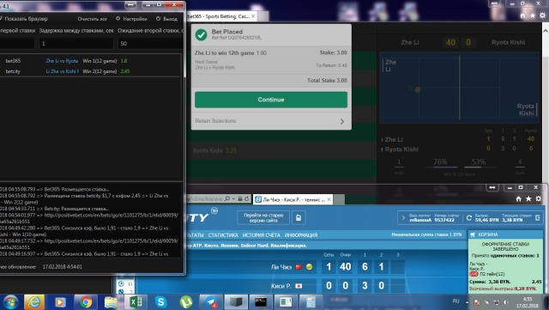Click the betcity address bar URL
549x310 pixels.
(x=204, y=199)
